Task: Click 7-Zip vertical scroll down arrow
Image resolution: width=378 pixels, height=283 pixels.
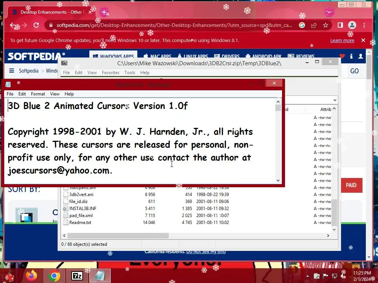Action: 334,229
